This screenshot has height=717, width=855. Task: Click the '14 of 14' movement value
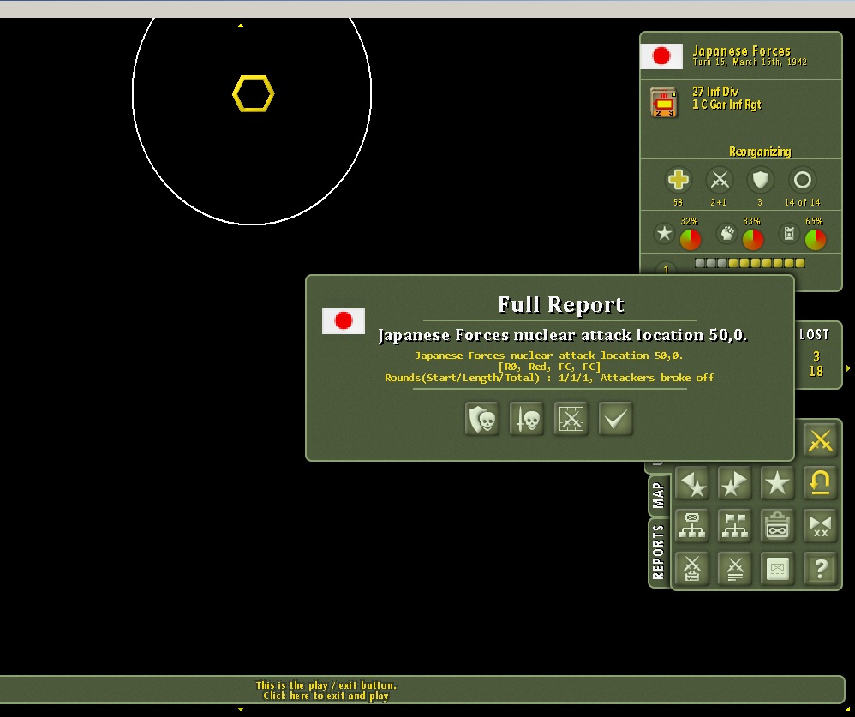coord(802,202)
